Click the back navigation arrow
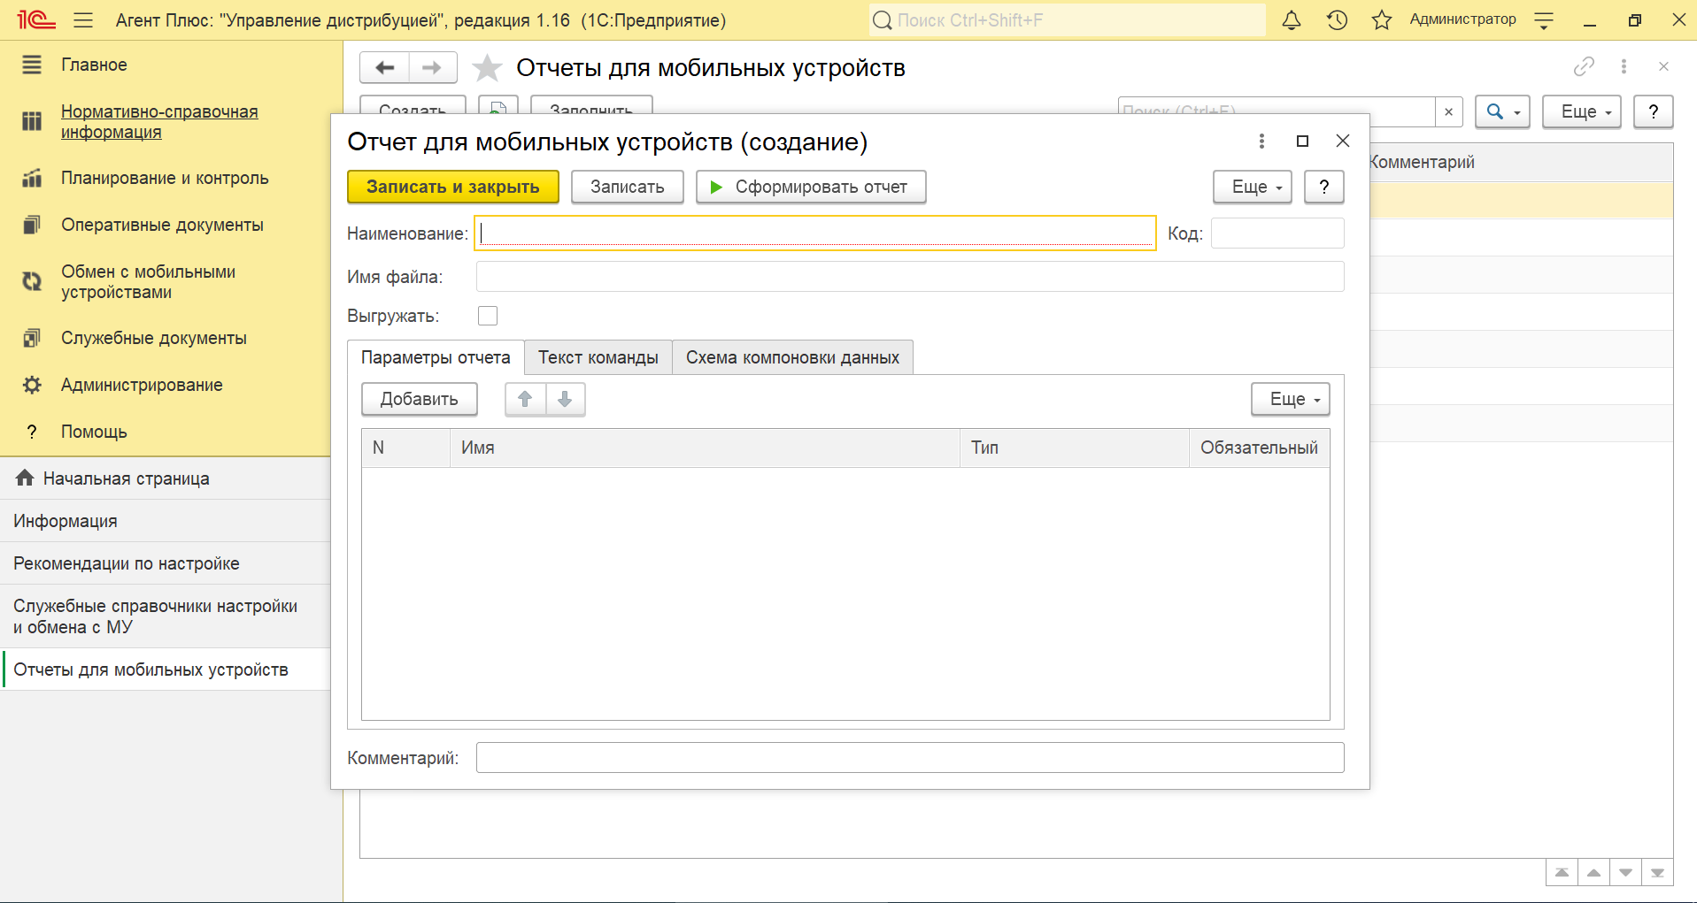The image size is (1697, 903). pyautogui.click(x=385, y=67)
